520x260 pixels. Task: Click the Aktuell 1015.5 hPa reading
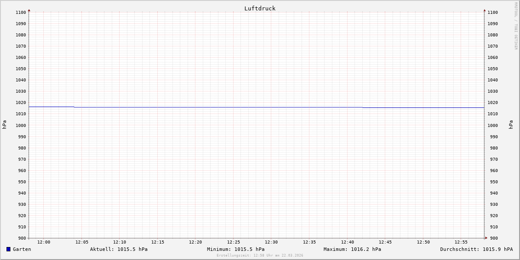119,249
